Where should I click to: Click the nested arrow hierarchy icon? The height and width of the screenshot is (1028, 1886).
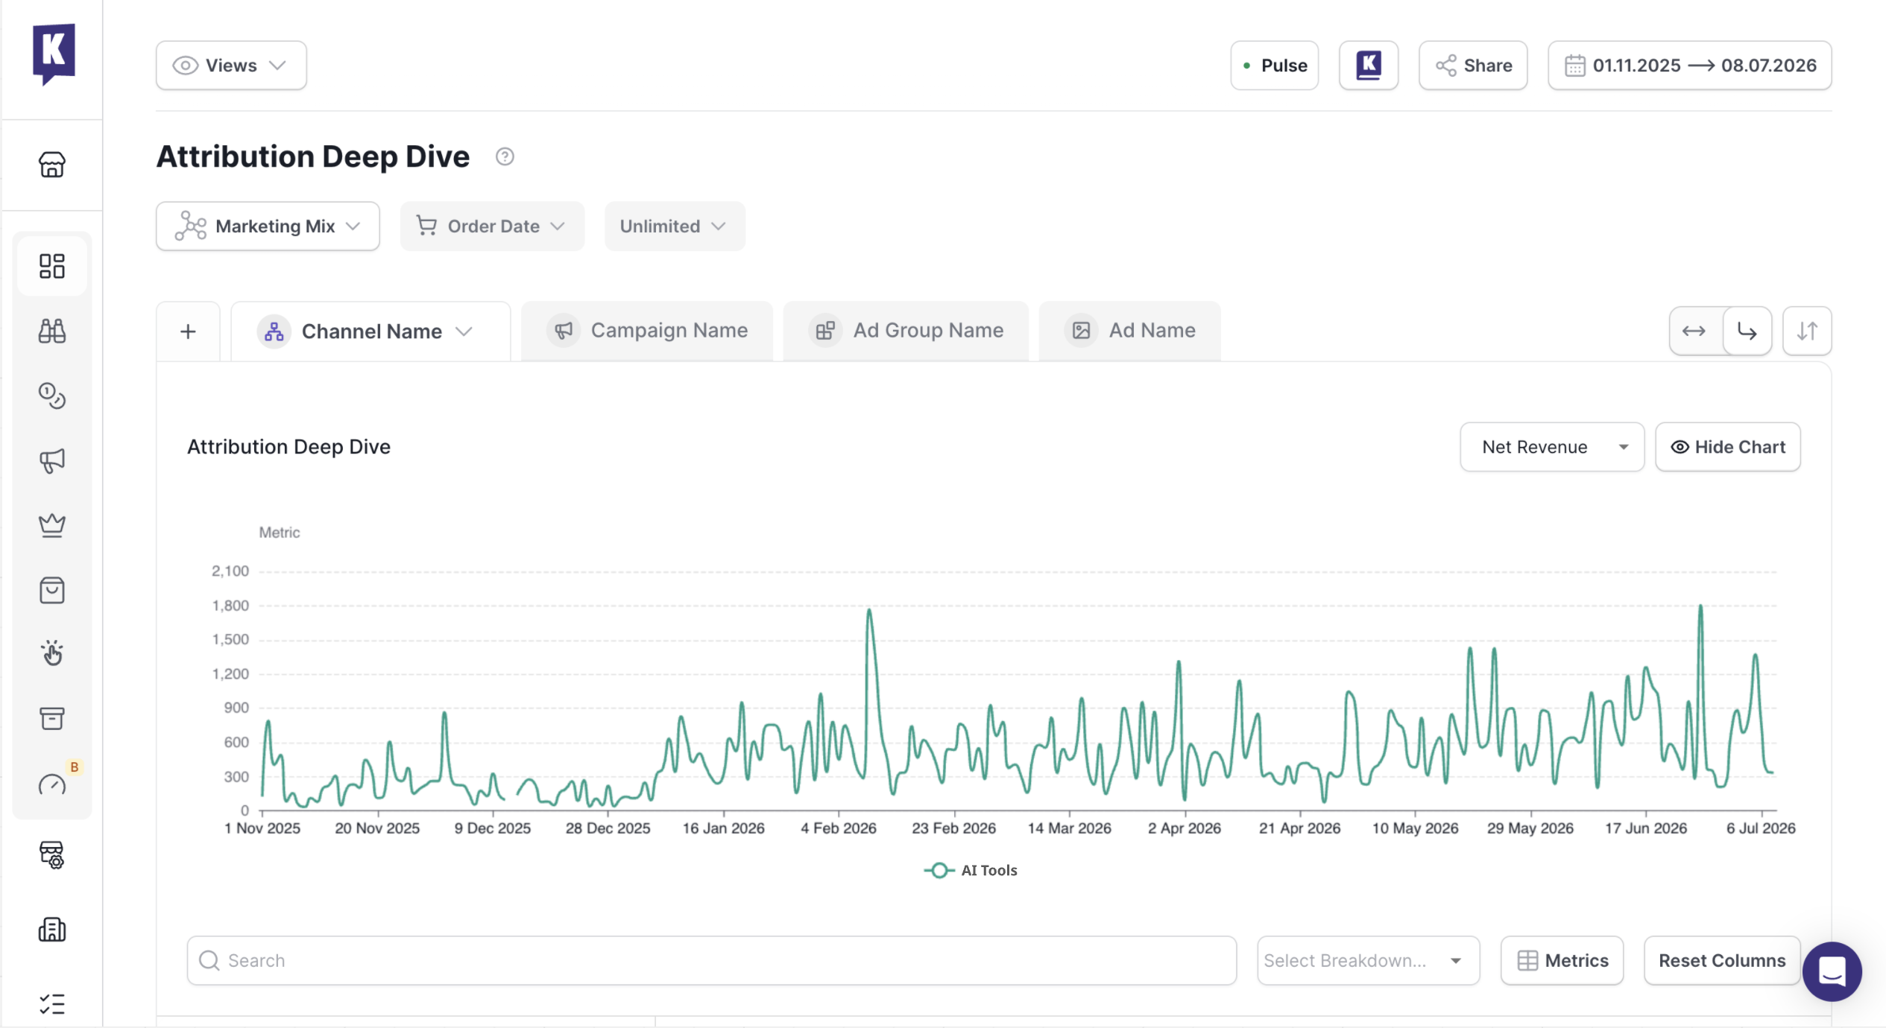click(x=1747, y=331)
